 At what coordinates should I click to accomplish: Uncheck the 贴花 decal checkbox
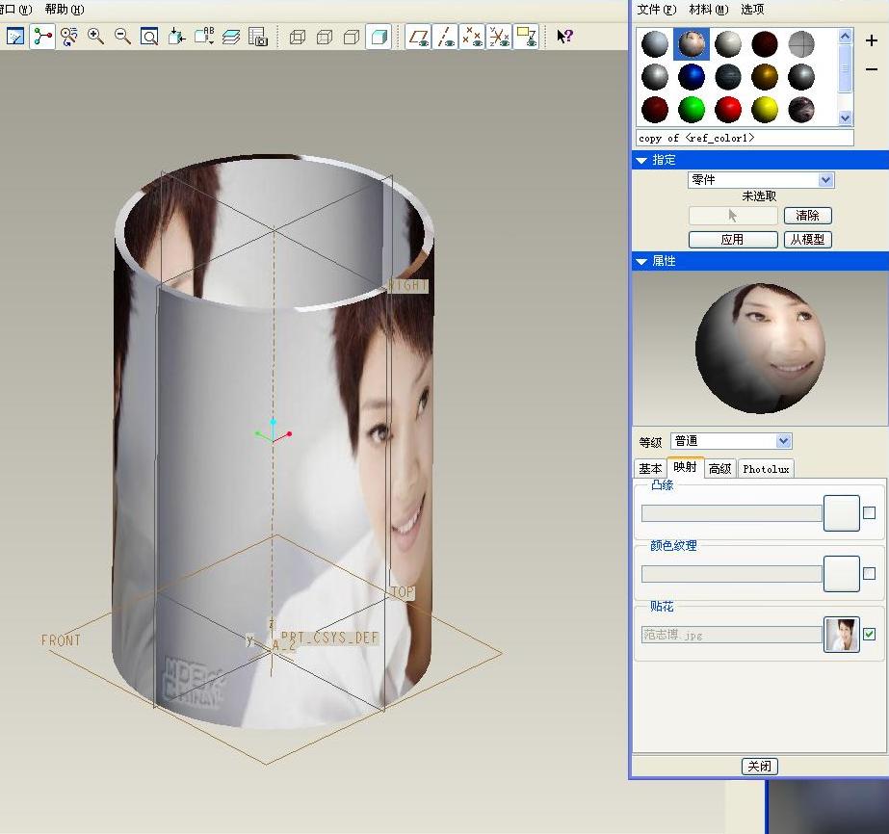(x=869, y=635)
